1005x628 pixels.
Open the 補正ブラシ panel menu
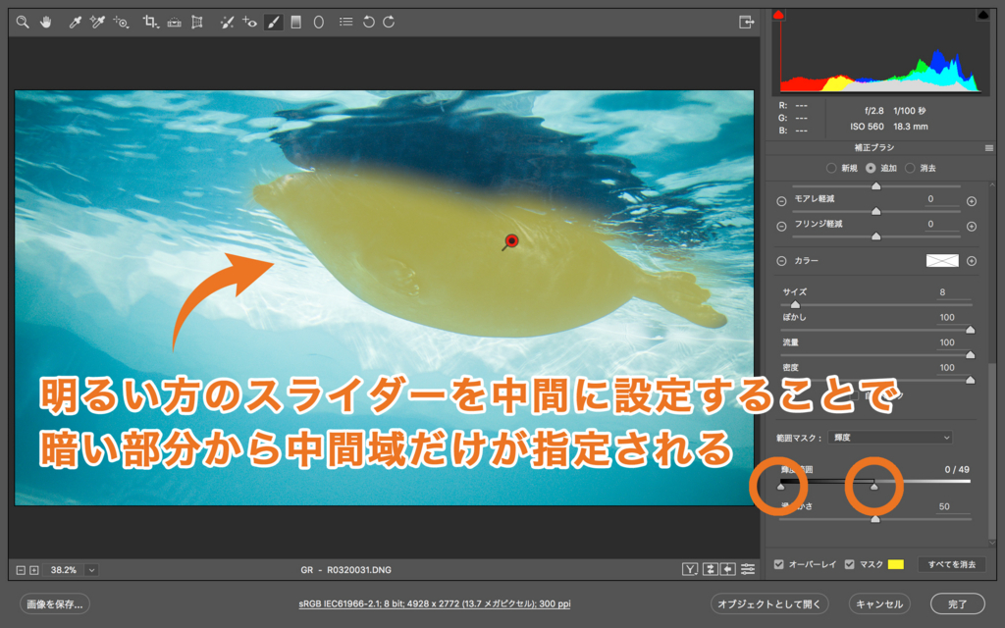[989, 148]
